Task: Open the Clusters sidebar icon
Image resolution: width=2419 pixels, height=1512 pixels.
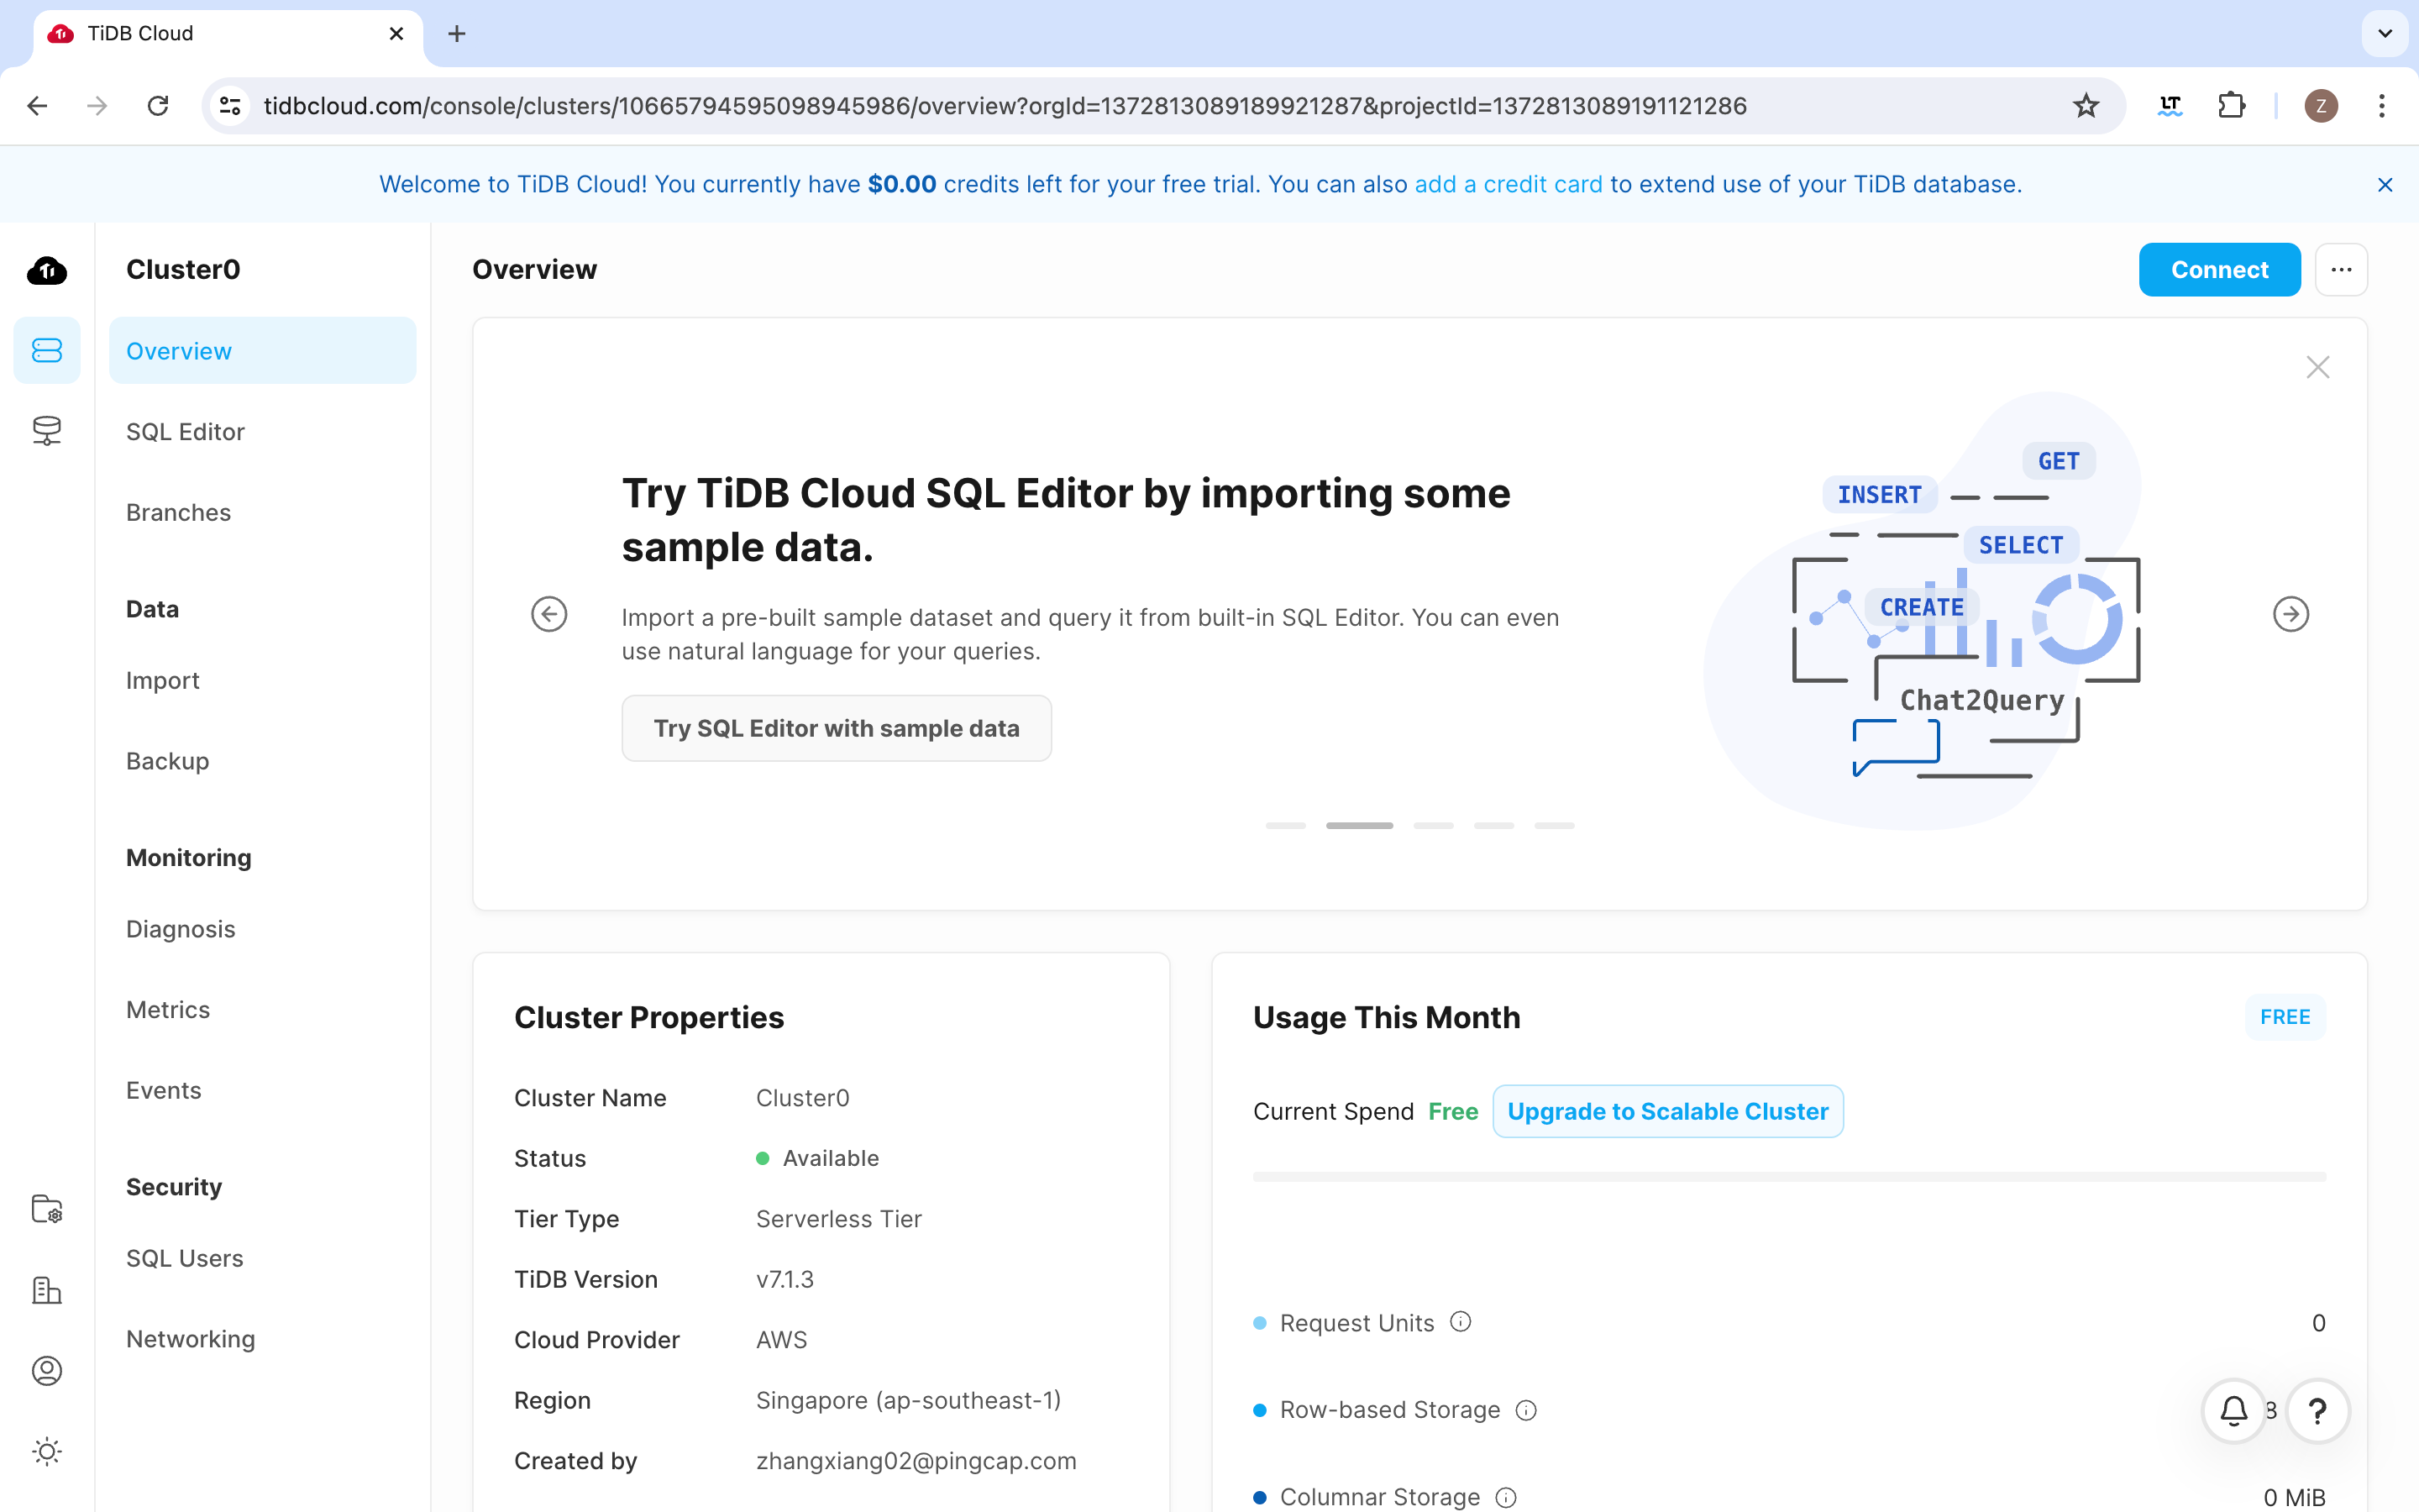Action: click(47, 350)
